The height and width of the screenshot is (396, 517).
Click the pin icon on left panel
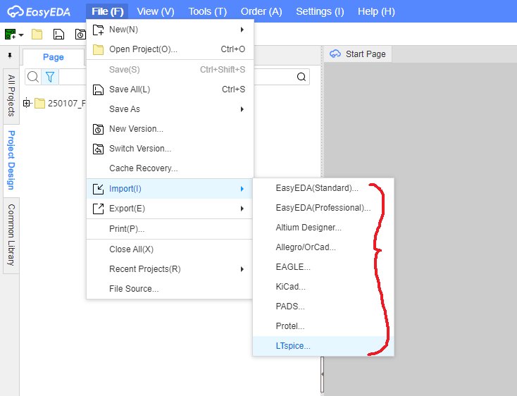coord(10,56)
